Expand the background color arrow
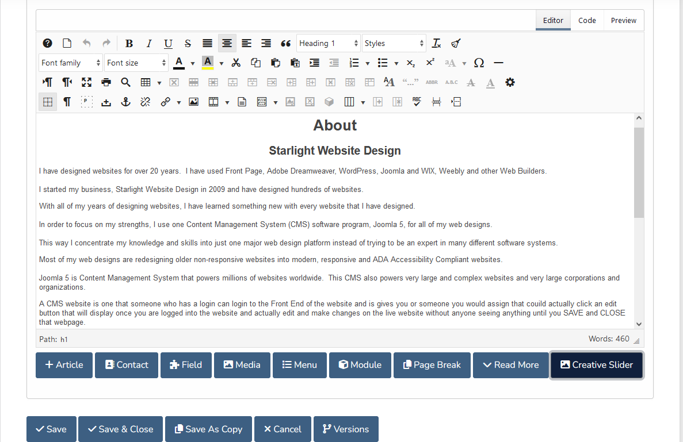The image size is (683, 442). click(x=222, y=64)
